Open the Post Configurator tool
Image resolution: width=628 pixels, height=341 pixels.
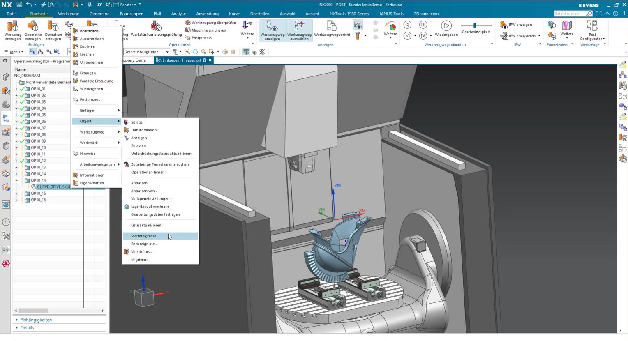pyautogui.click(x=592, y=30)
